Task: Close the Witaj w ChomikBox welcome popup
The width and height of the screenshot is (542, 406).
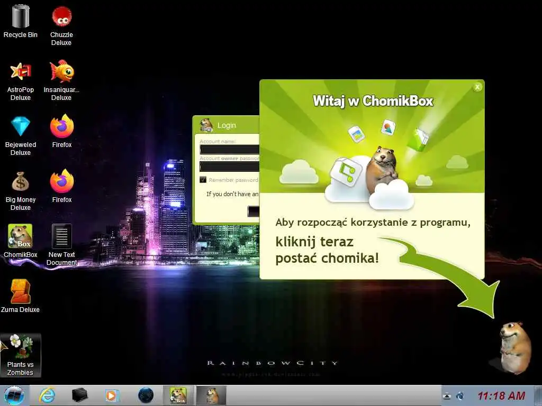Action: pyautogui.click(x=477, y=87)
